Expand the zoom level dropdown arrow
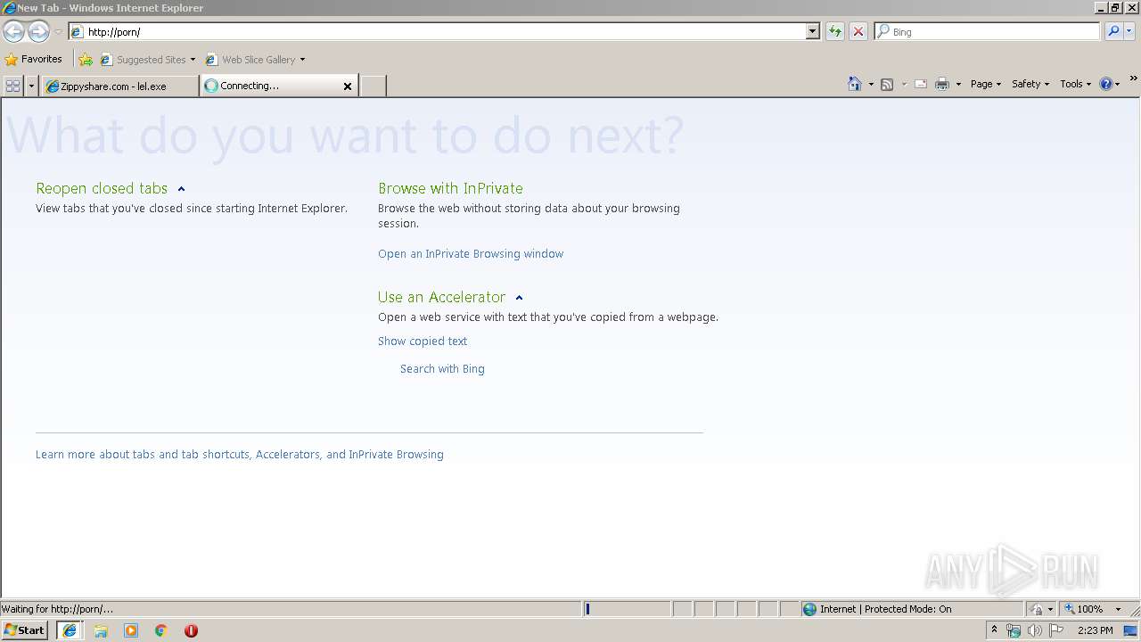 coord(1118,610)
